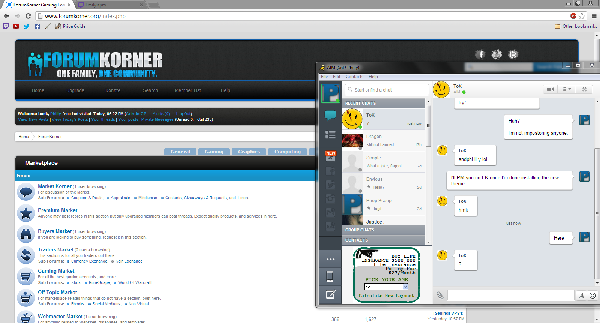Open text formatting in AIM chat

[581, 296]
